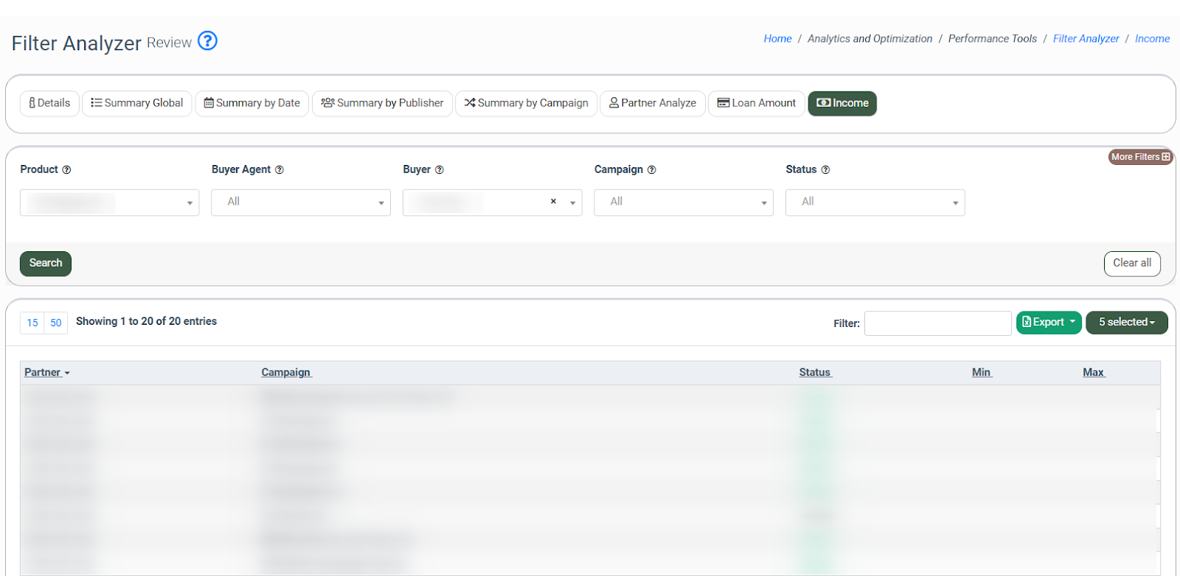This screenshot has height=576, width=1180.
Task: Open the 5 selected columns dropdown
Action: click(1126, 323)
